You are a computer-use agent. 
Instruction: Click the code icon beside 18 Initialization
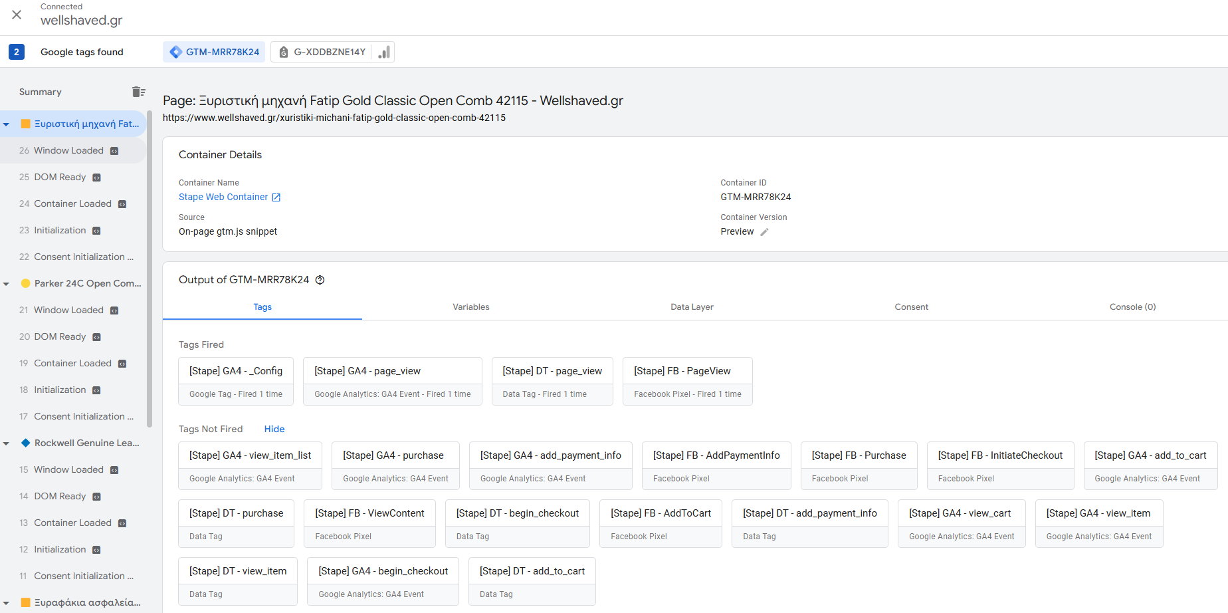point(96,390)
